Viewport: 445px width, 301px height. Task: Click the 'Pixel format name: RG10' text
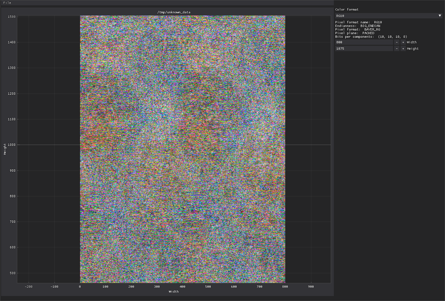pyautogui.click(x=358, y=22)
